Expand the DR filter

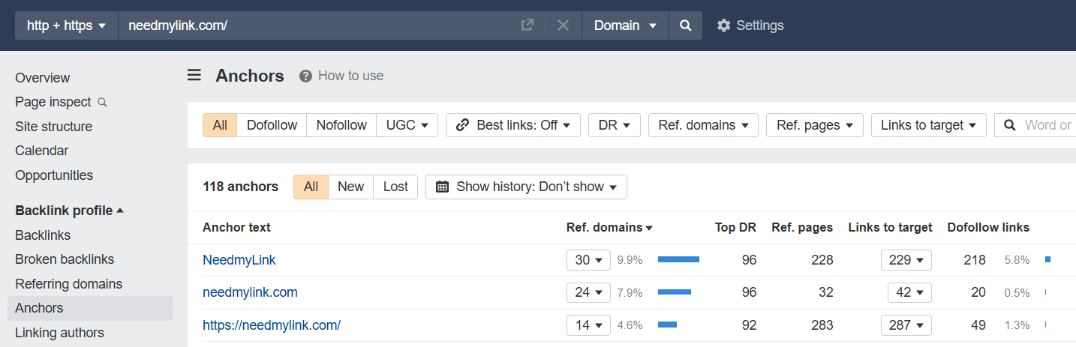[x=614, y=125]
